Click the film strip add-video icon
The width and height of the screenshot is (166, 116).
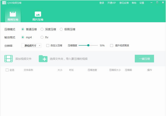(8, 59)
